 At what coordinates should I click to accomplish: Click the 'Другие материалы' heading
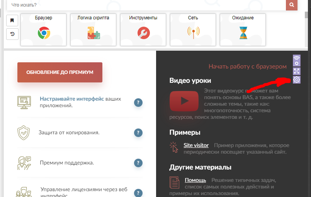(x=200, y=167)
